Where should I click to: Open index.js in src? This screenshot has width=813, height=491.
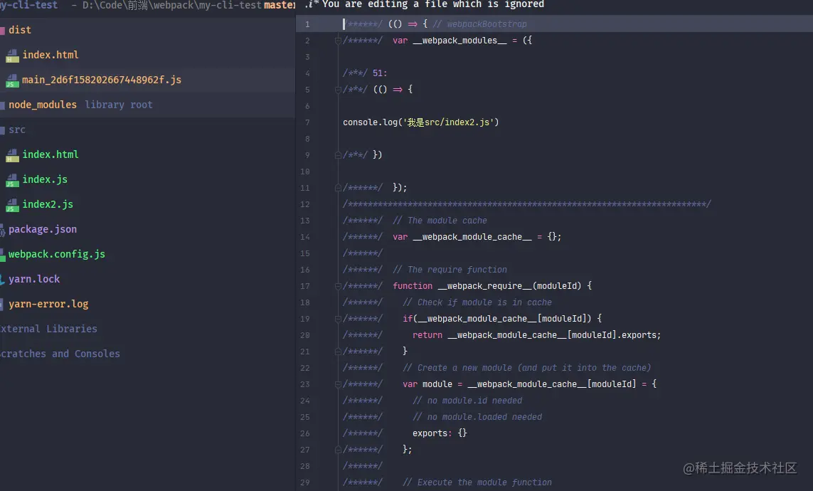45,179
